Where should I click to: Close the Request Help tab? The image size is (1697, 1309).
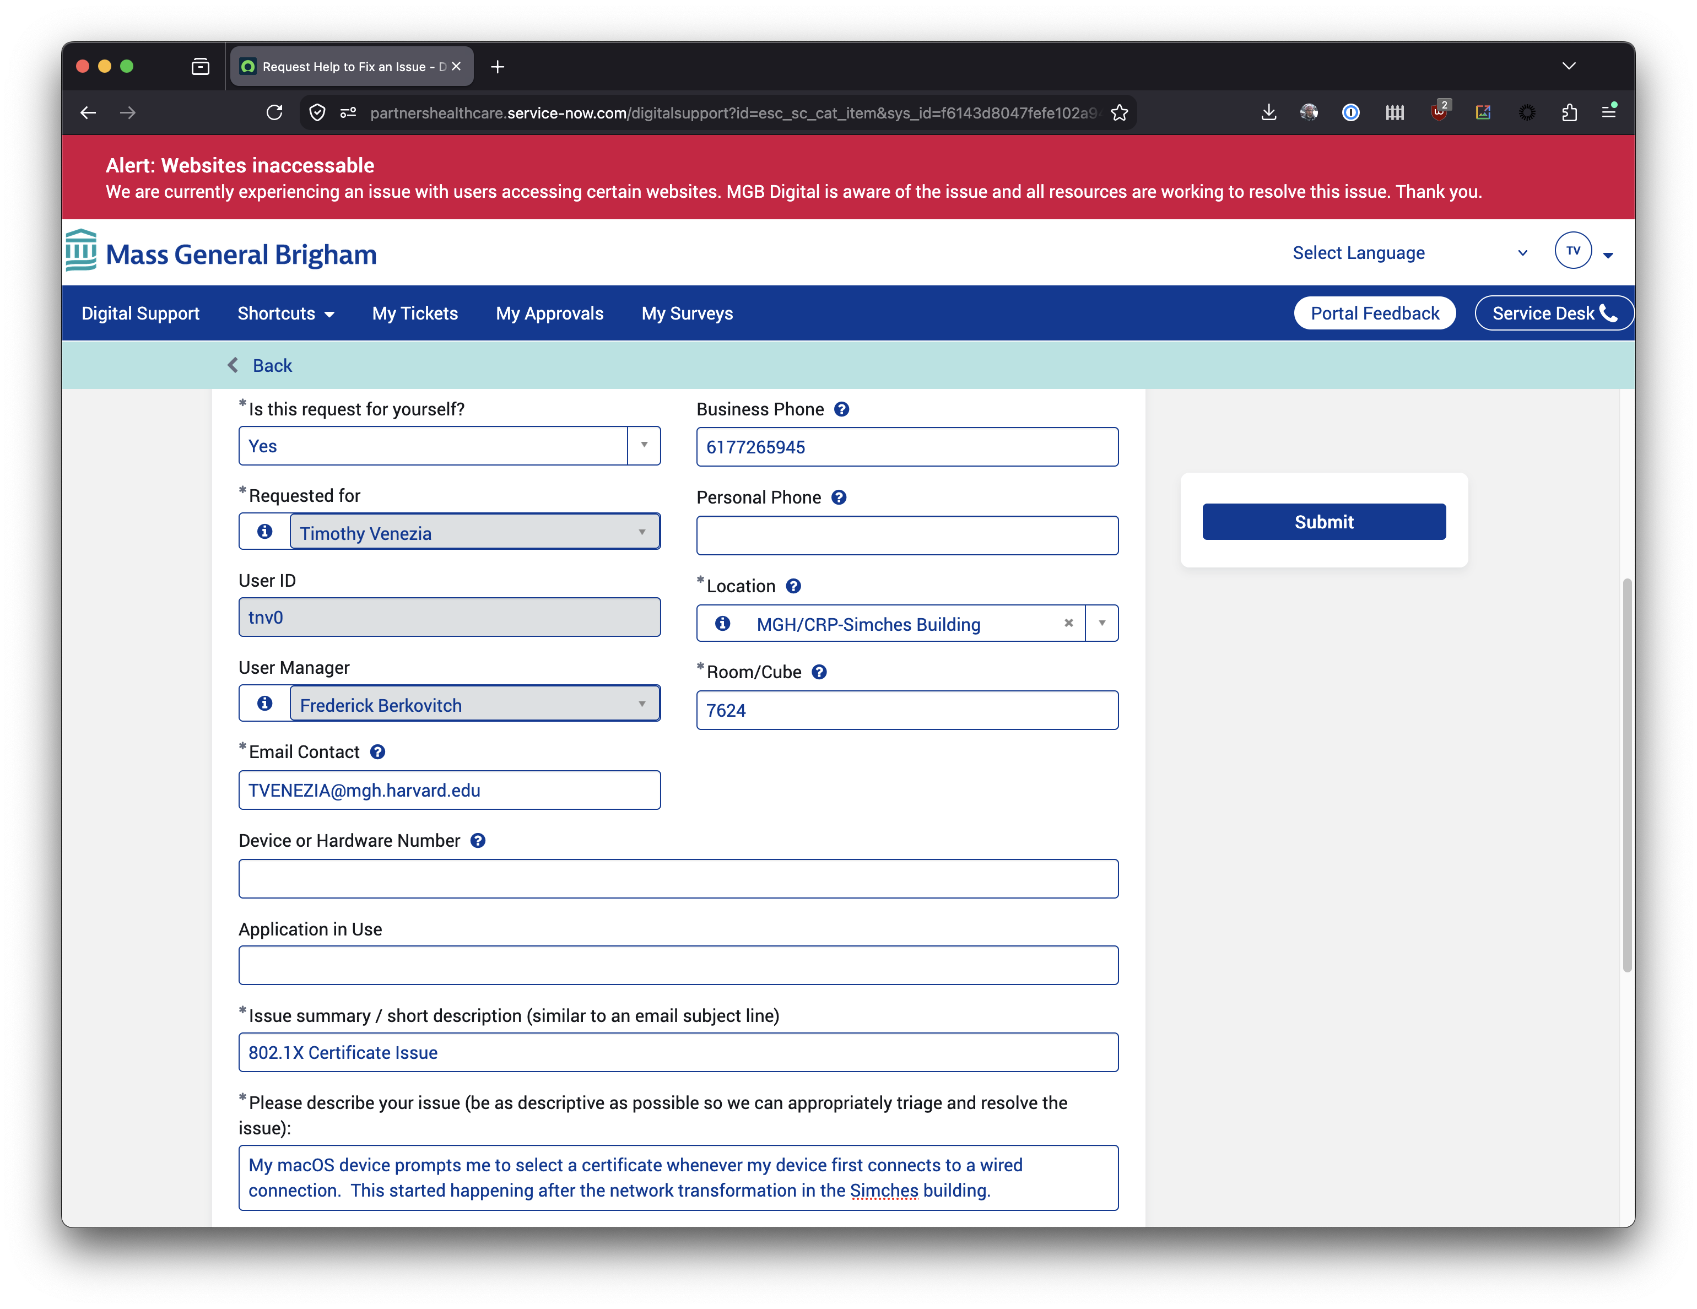click(x=456, y=67)
